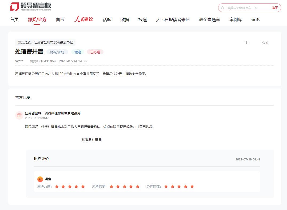Click the fifth star of 解决力度
Screen dimensions: 287x210
[x=83, y=187]
